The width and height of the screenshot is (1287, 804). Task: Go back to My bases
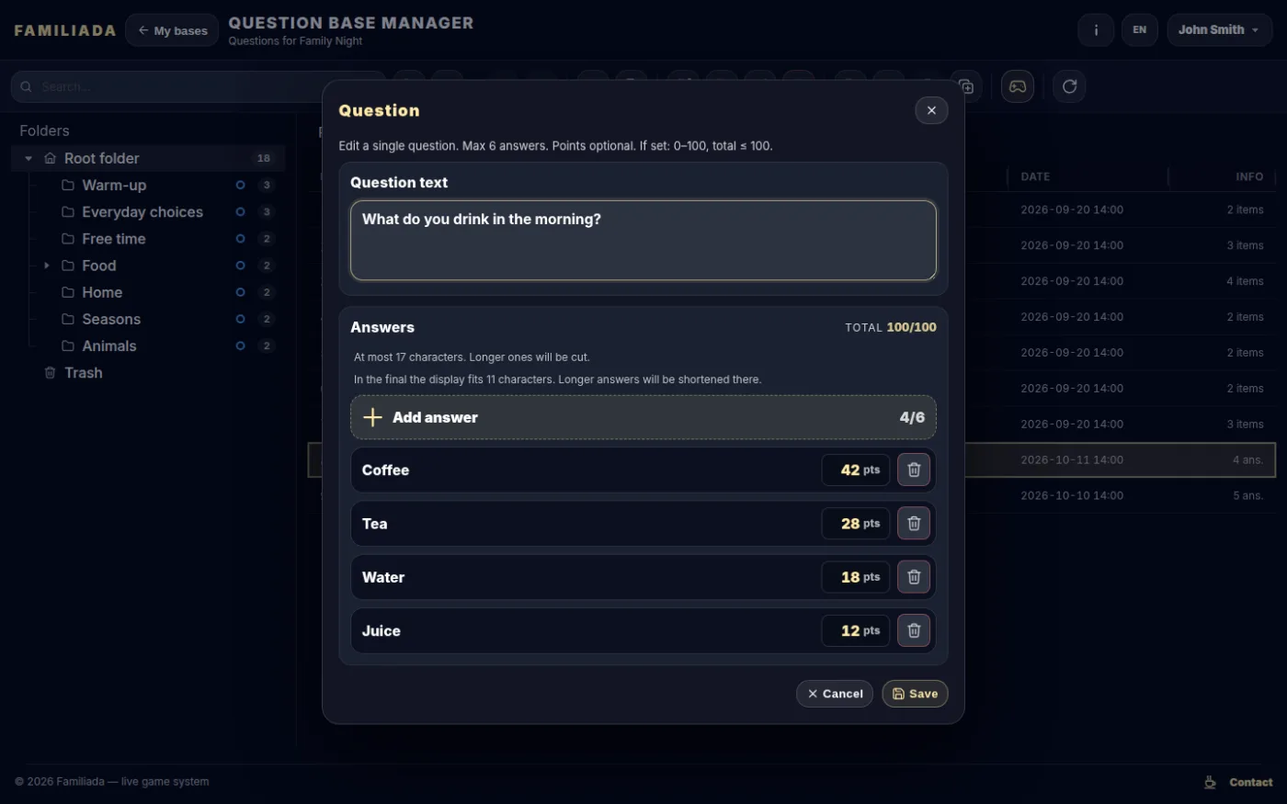[172, 30]
